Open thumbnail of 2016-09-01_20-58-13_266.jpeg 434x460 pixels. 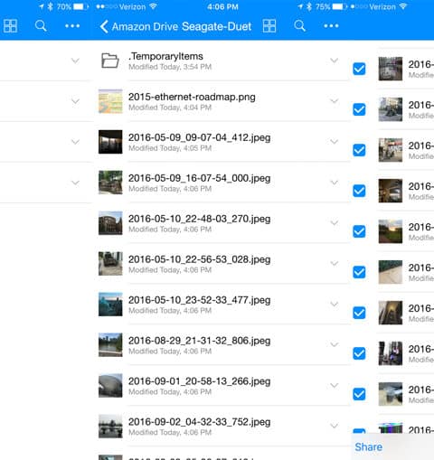click(110, 386)
